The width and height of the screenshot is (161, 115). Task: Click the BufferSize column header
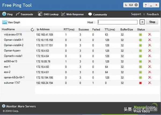pyautogui.click(x=127, y=29)
